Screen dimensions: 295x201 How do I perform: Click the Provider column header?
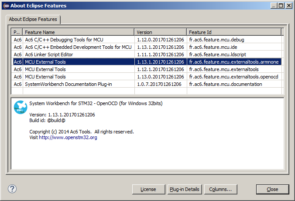(x=17, y=32)
